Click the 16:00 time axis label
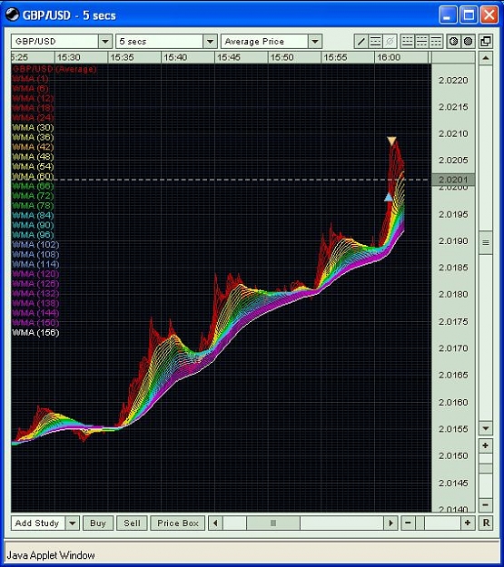This screenshot has height=567, width=504. click(389, 57)
